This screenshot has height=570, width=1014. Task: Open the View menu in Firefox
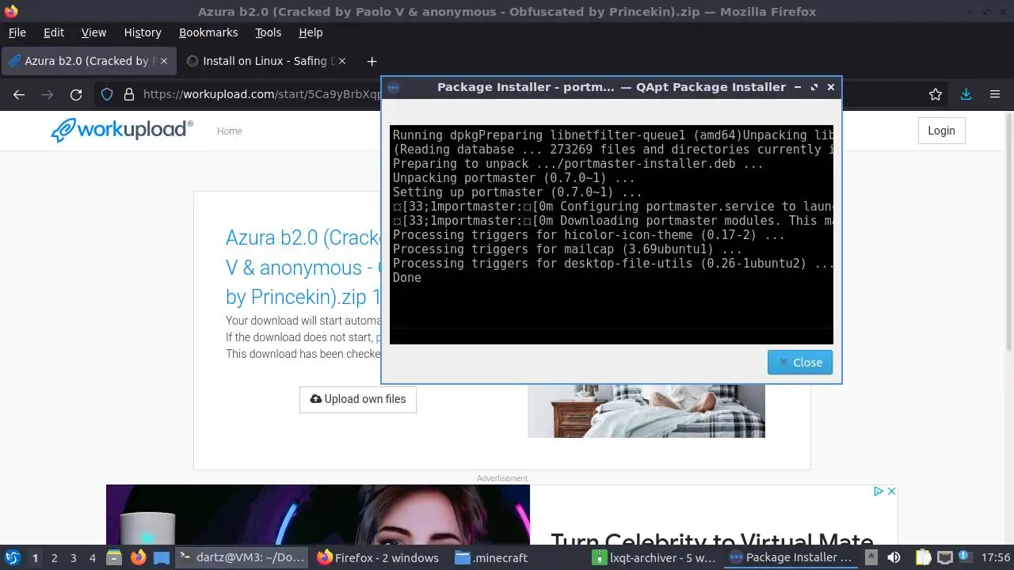pyautogui.click(x=93, y=32)
